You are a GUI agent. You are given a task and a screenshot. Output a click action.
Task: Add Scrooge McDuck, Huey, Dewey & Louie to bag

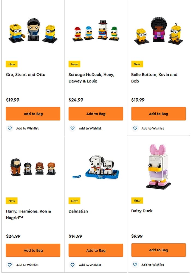pyautogui.click(x=96, y=114)
